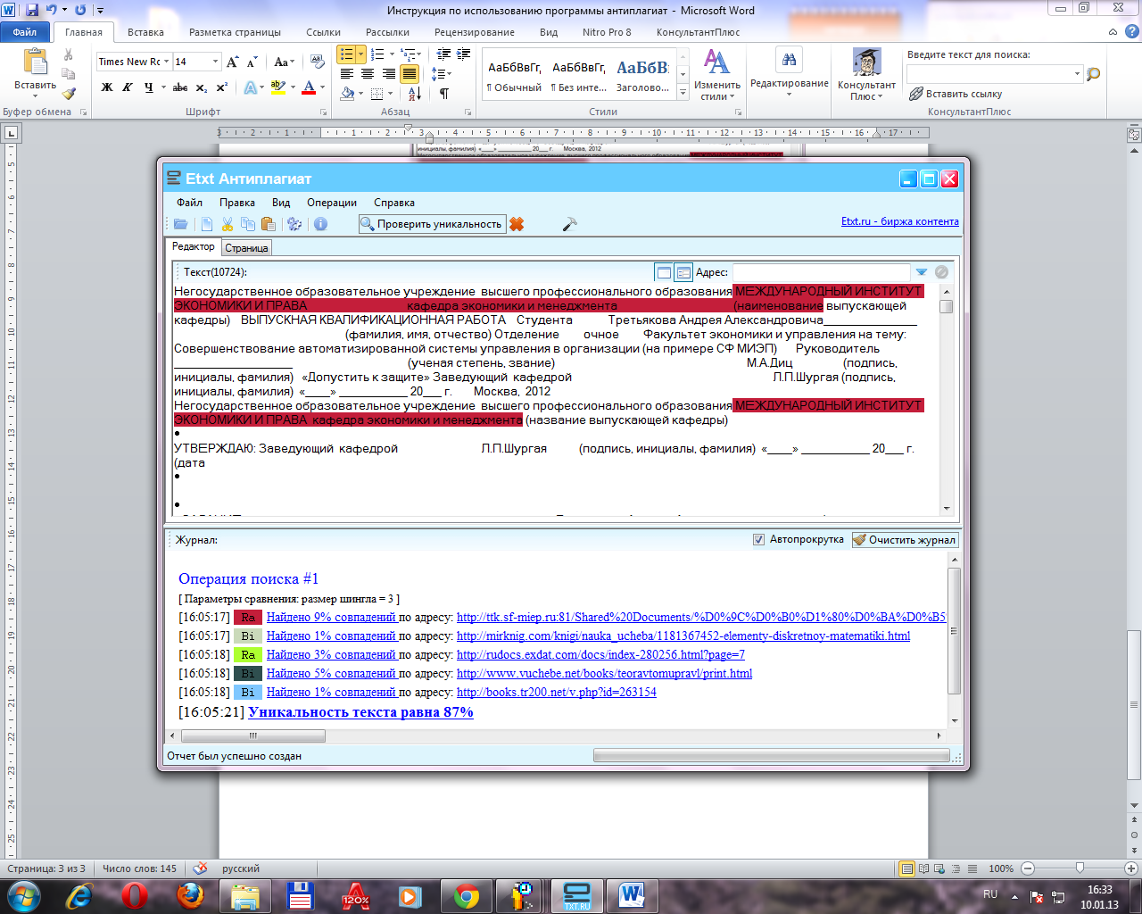Expand line spacing dropdown in Word
The image size is (1142, 914).
click(x=441, y=74)
